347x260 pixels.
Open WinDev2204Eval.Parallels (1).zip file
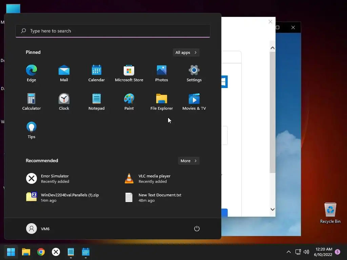[x=62, y=197]
